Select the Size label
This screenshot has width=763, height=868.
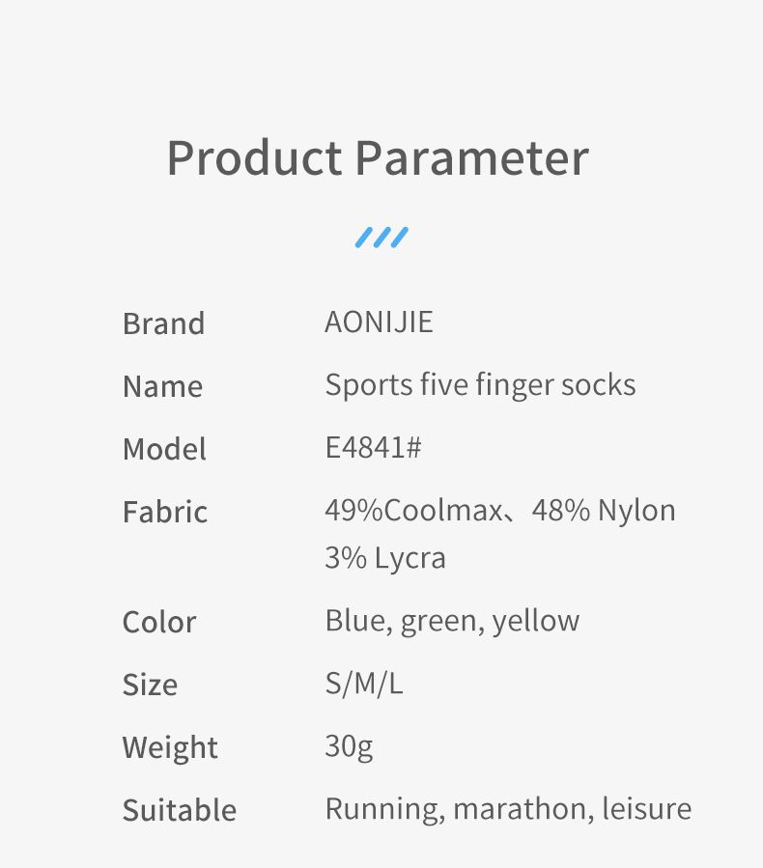pyautogui.click(x=150, y=685)
